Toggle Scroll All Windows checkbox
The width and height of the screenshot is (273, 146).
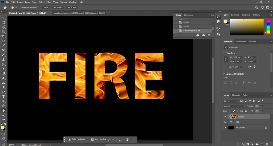pyautogui.click(x=20, y=8)
